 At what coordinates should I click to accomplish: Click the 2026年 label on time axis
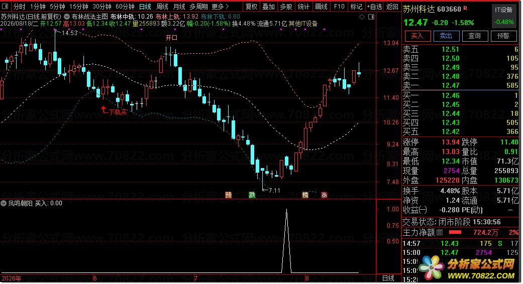[12, 278]
